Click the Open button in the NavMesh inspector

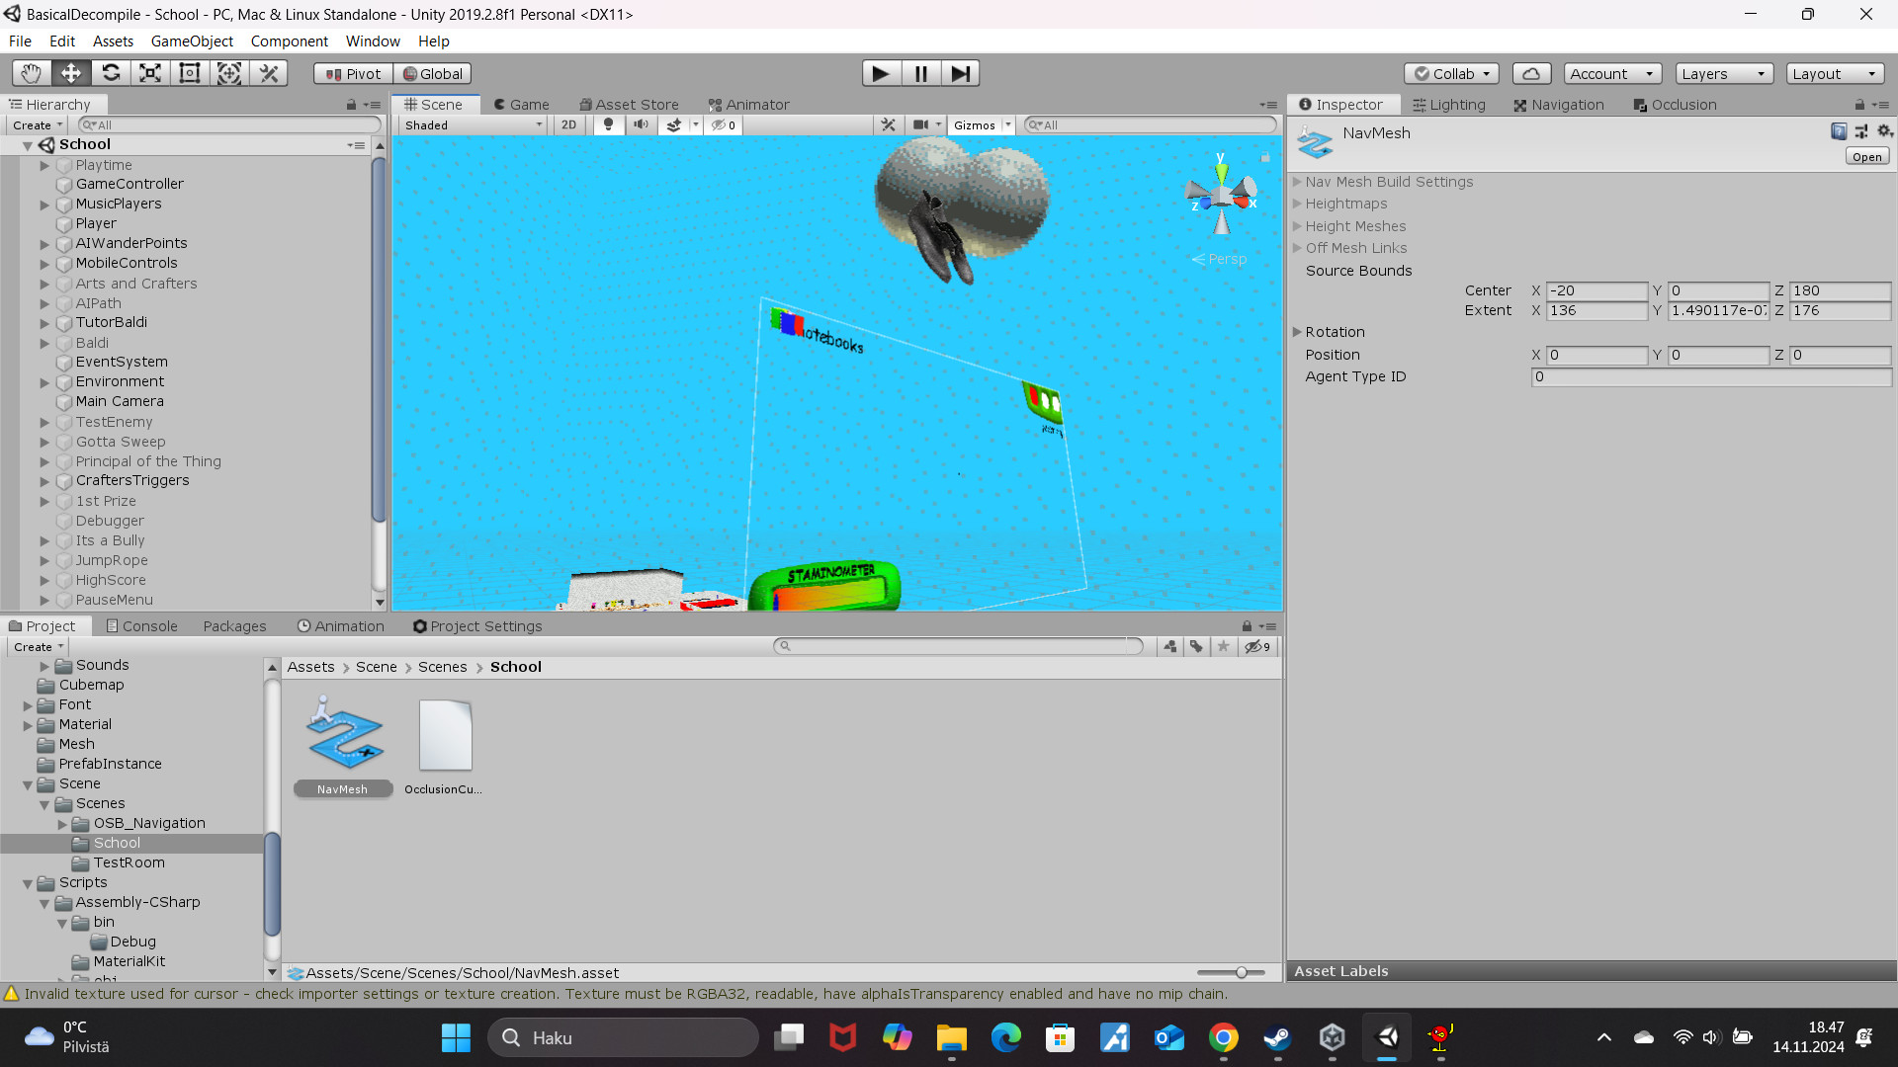pos(1865,156)
